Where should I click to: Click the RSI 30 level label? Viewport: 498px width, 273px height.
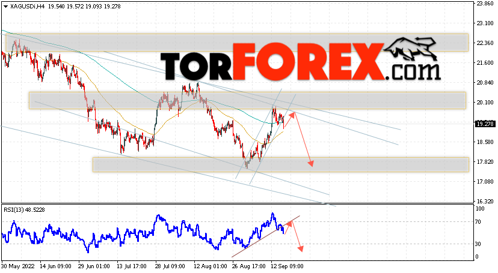[x=478, y=244]
